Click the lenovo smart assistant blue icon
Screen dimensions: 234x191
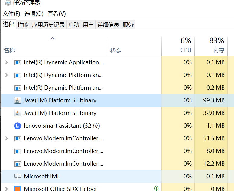(18, 126)
